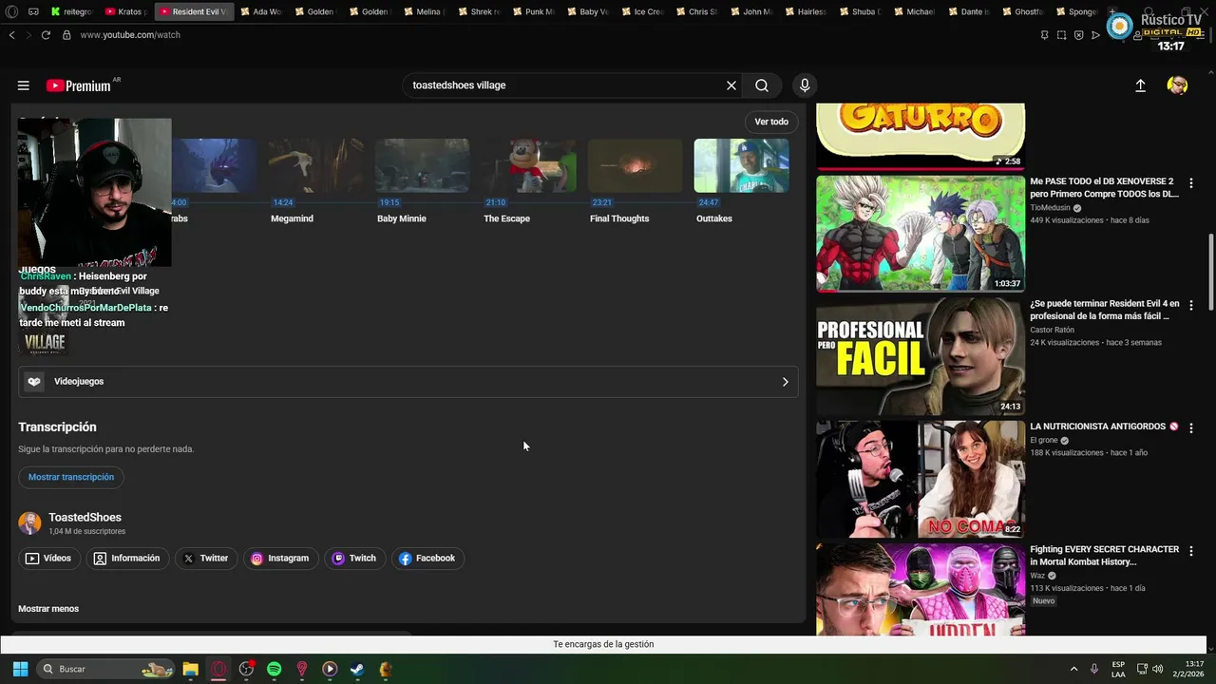This screenshot has height=684, width=1216.
Task: Open the ToastedShoes channel avatar
Action: pyautogui.click(x=30, y=523)
